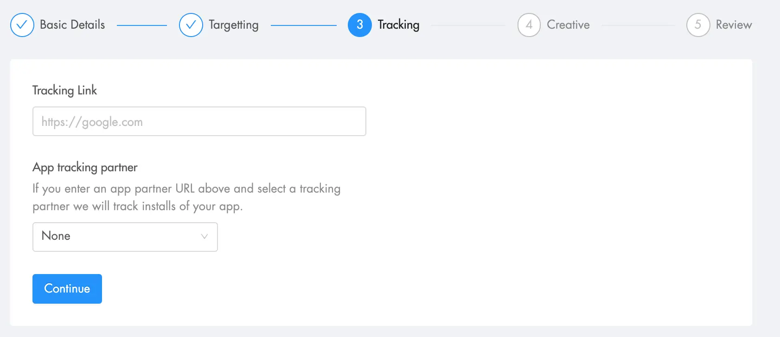
Task: Click the step 5 circle for Review
Action: tap(698, 25)
